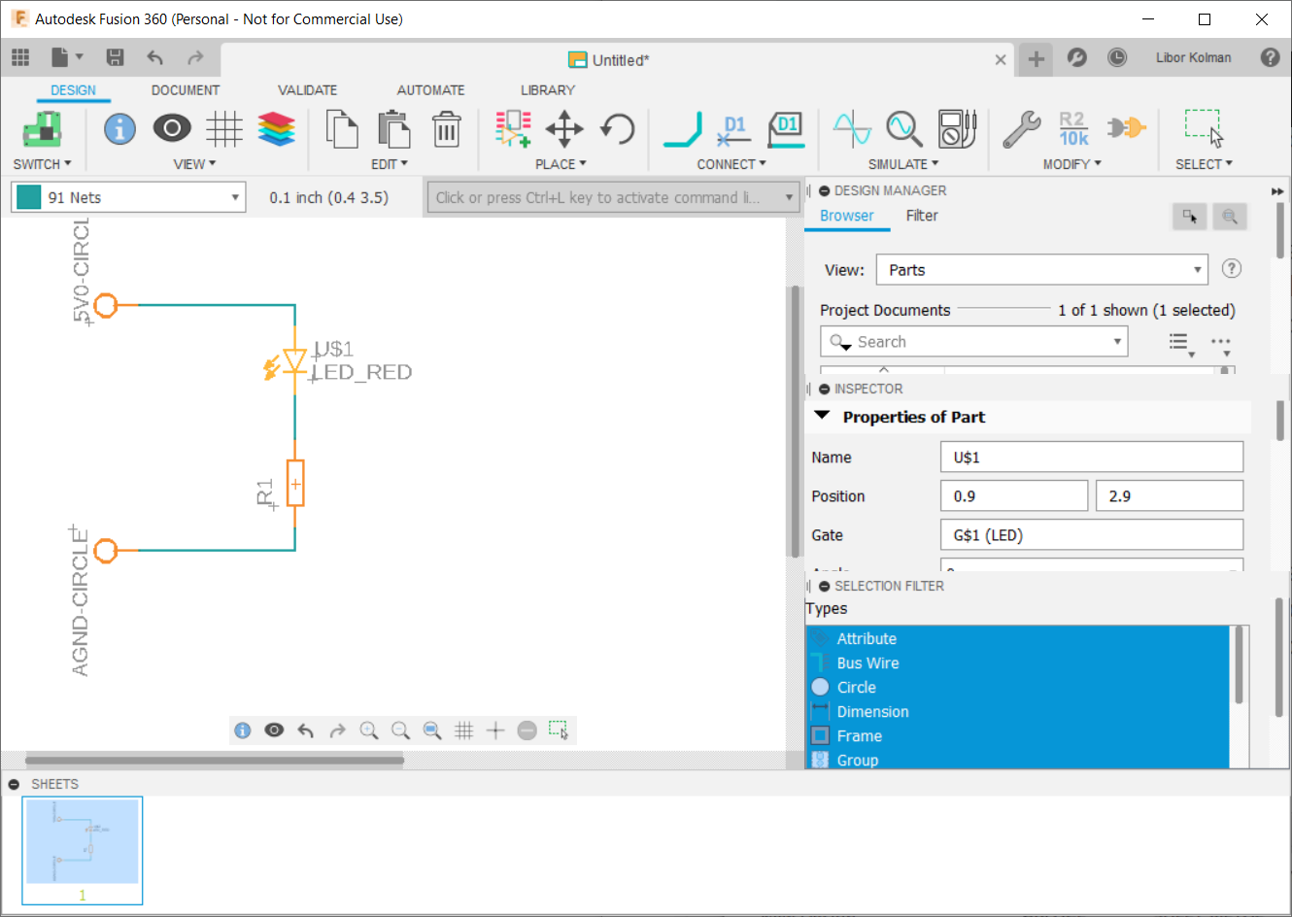This screenshot has height=917, width=1292.
Task: Switch to the DESIGN ribbon tab
Action: [x=73, y=90]
